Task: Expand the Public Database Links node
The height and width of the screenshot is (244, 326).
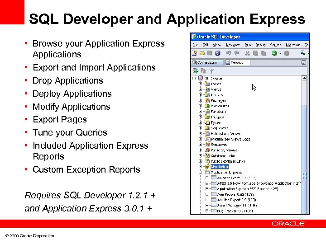Action: pos(200,161)
